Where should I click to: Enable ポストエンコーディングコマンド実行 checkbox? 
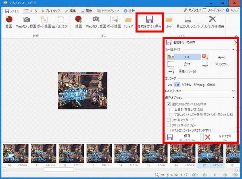click(x=169, y=130)
